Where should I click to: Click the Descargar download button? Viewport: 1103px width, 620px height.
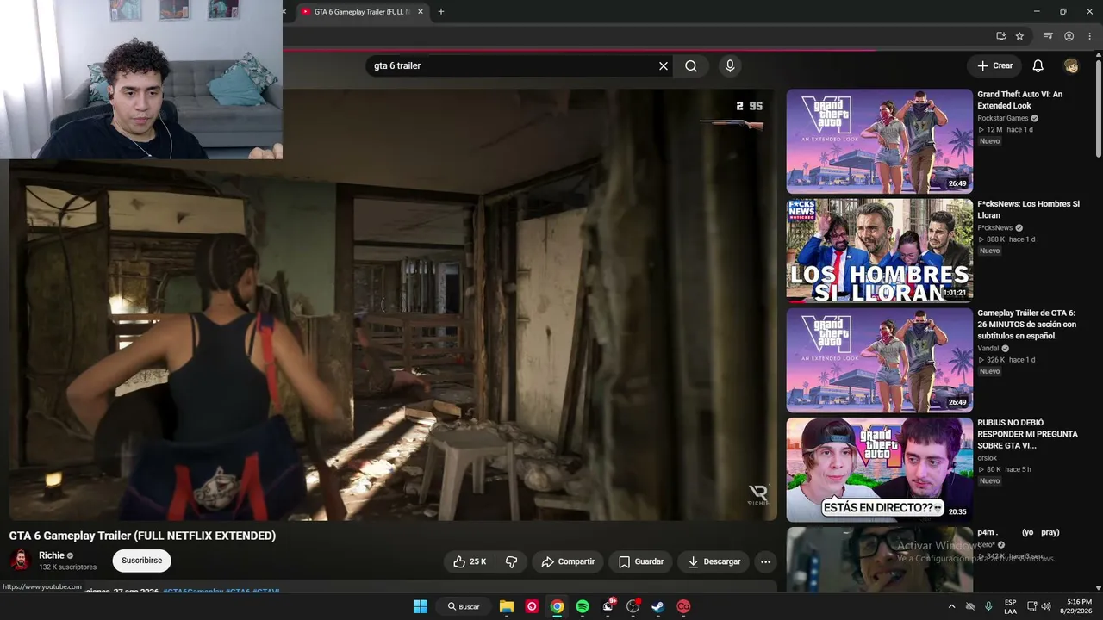pos(714,561)
